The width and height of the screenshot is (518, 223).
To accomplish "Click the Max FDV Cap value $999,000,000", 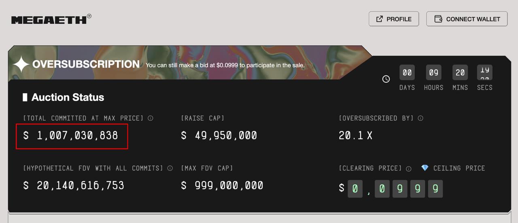I will point(222,185).
